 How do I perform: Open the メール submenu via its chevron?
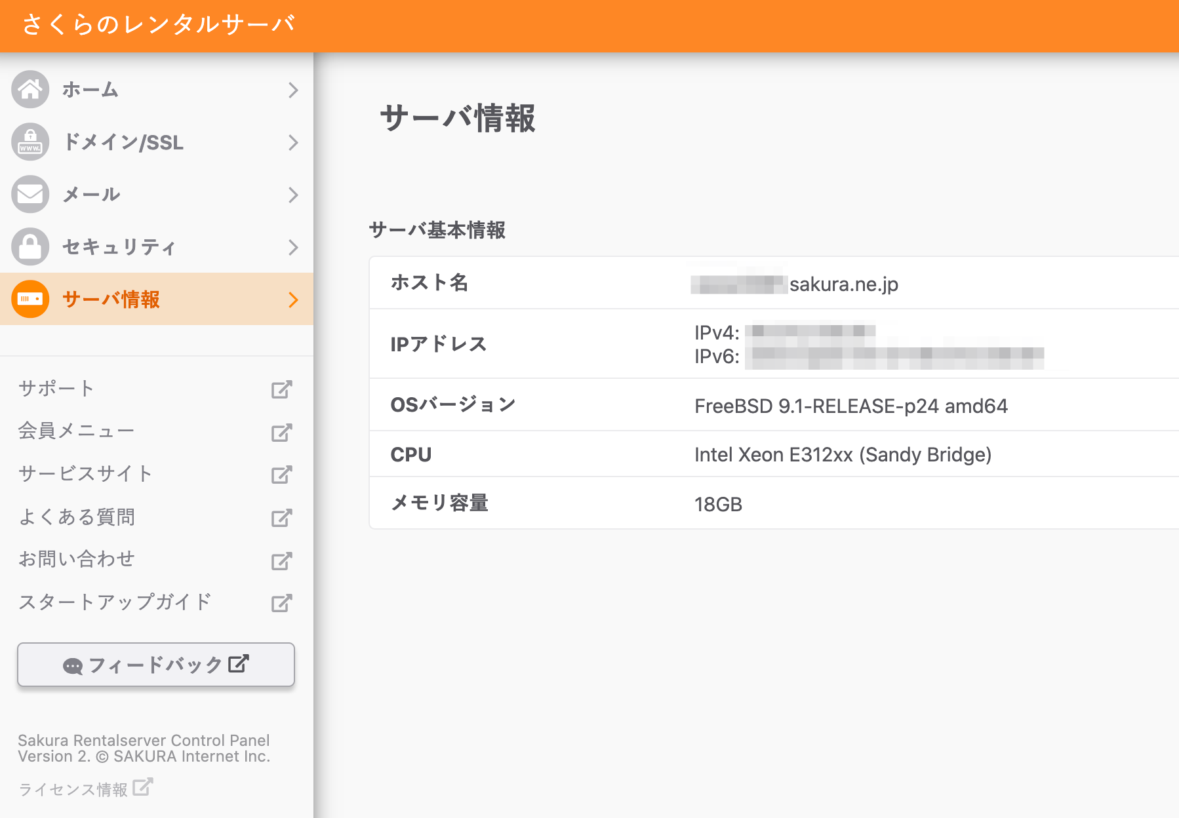point(293,195)
